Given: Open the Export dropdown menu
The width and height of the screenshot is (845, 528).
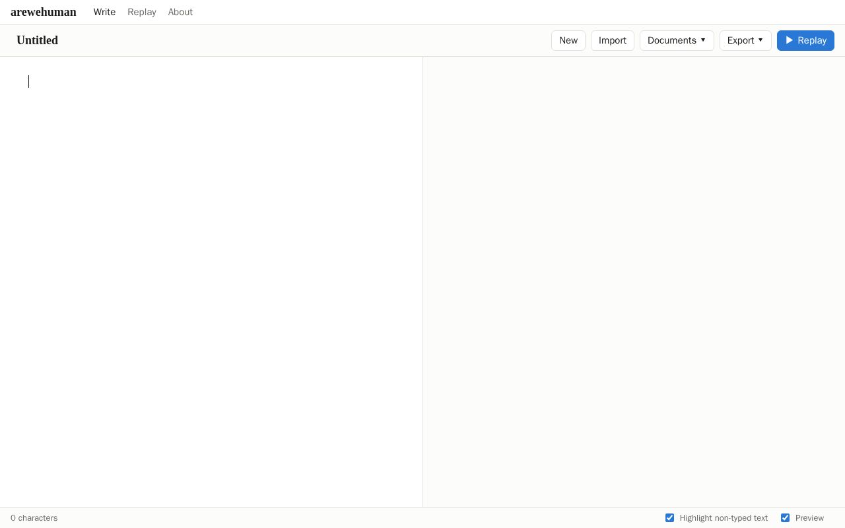Looking at the screenshot, I should [745, 40].
